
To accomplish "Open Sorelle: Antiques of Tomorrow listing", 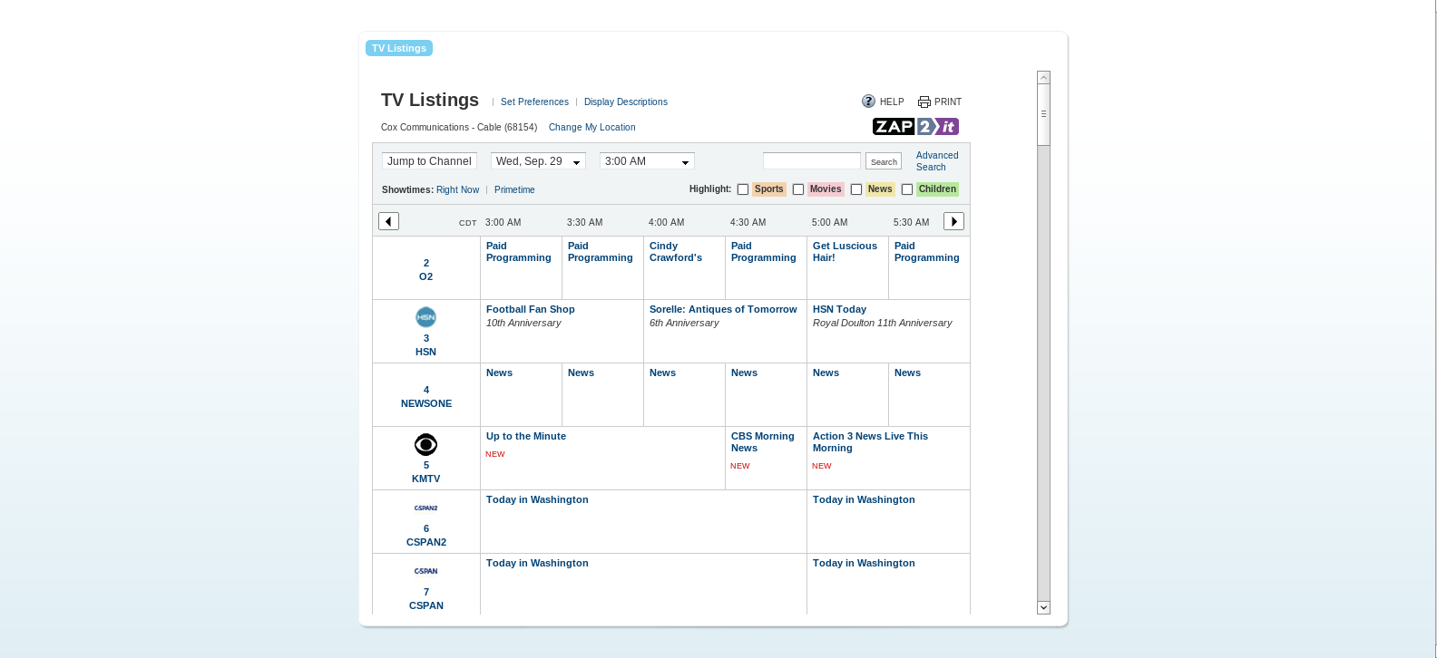I will [723, 309].
